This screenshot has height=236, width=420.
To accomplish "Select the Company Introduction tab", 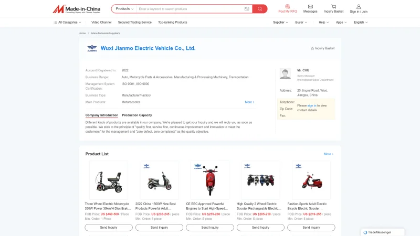I will coord(102,115).
